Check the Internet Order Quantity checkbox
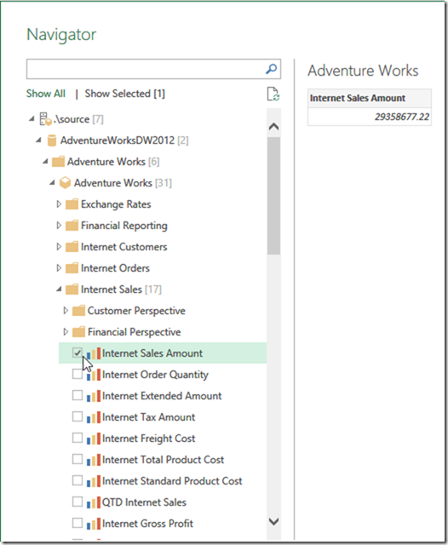The image size is (448, 545). 78,374
